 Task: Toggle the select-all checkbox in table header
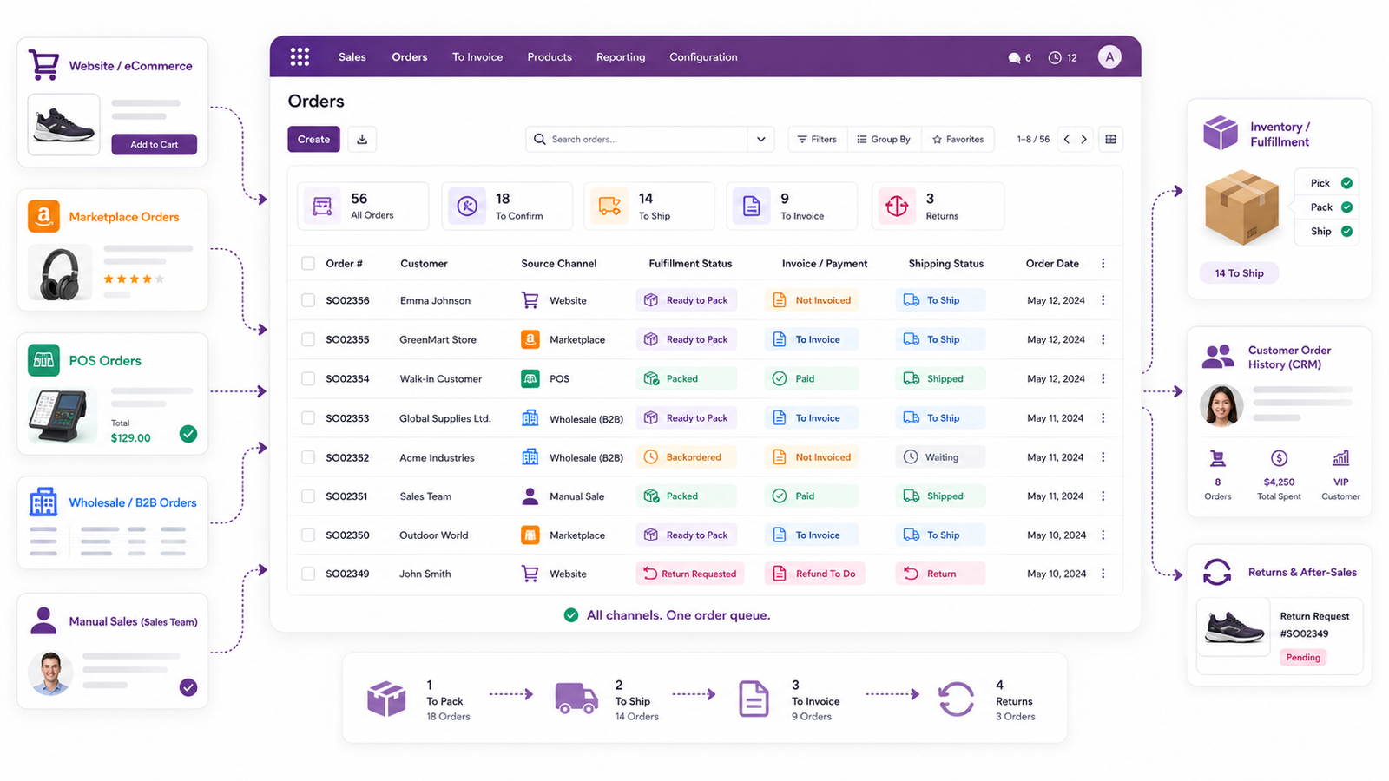[x=308, y=263]
